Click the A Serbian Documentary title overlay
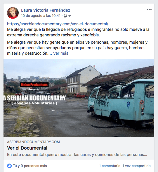 (x=35, y=98)
